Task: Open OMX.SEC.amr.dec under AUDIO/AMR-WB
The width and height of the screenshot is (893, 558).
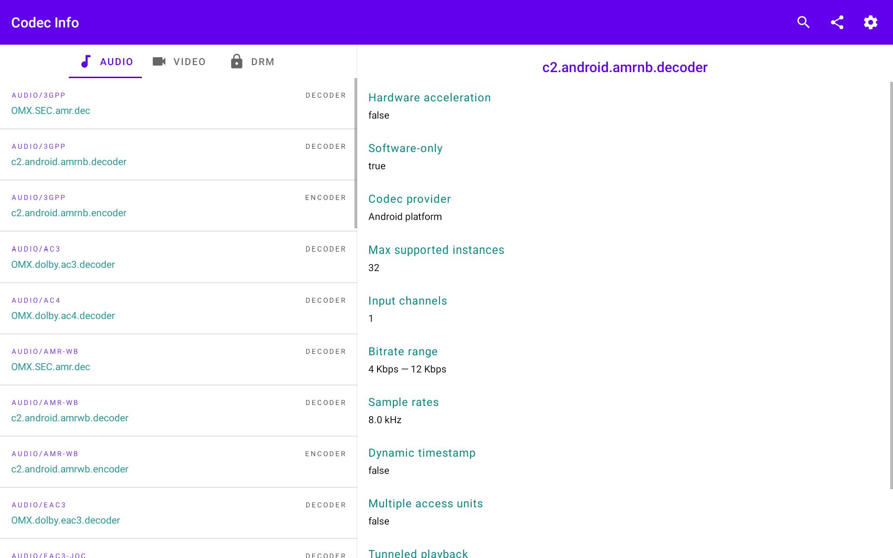Action: pyautogui.click(x=178, y=359)
